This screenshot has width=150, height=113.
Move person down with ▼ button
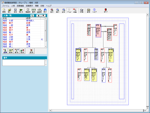[x=43, y=16]
